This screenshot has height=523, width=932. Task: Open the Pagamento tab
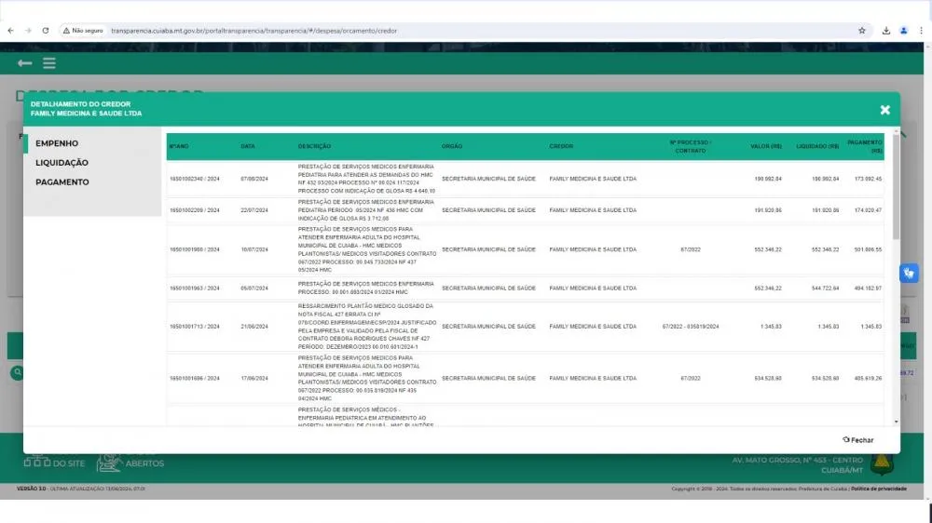pyautogui.click(x=62, y=182)
